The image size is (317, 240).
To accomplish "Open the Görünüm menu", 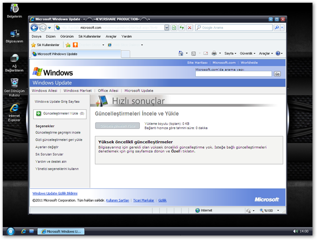I will point(67,36).
